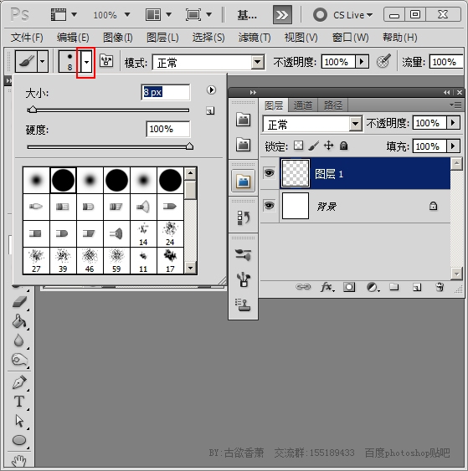Select the selected hard round brush preset
The width and height of the screenshot is (468, 471).
coord(63,180)
